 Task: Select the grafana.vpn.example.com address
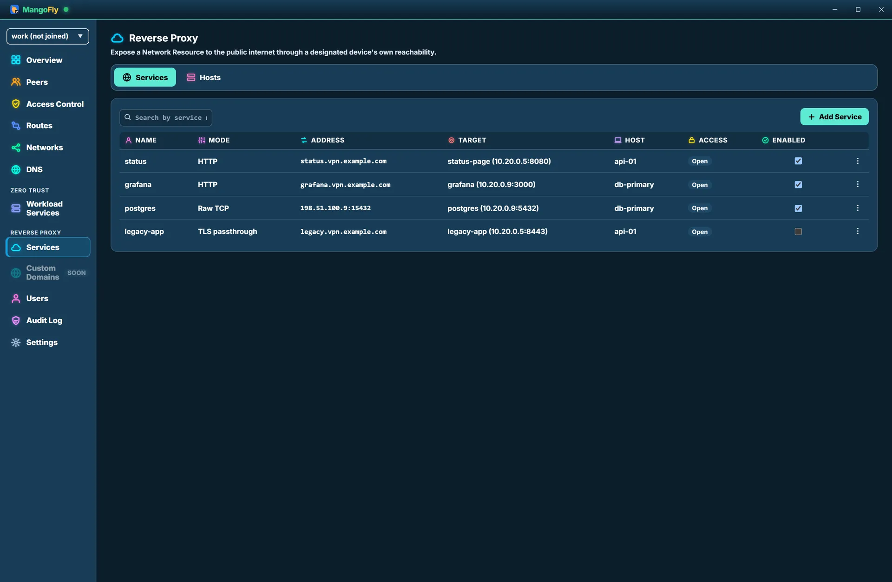[345, 185]
